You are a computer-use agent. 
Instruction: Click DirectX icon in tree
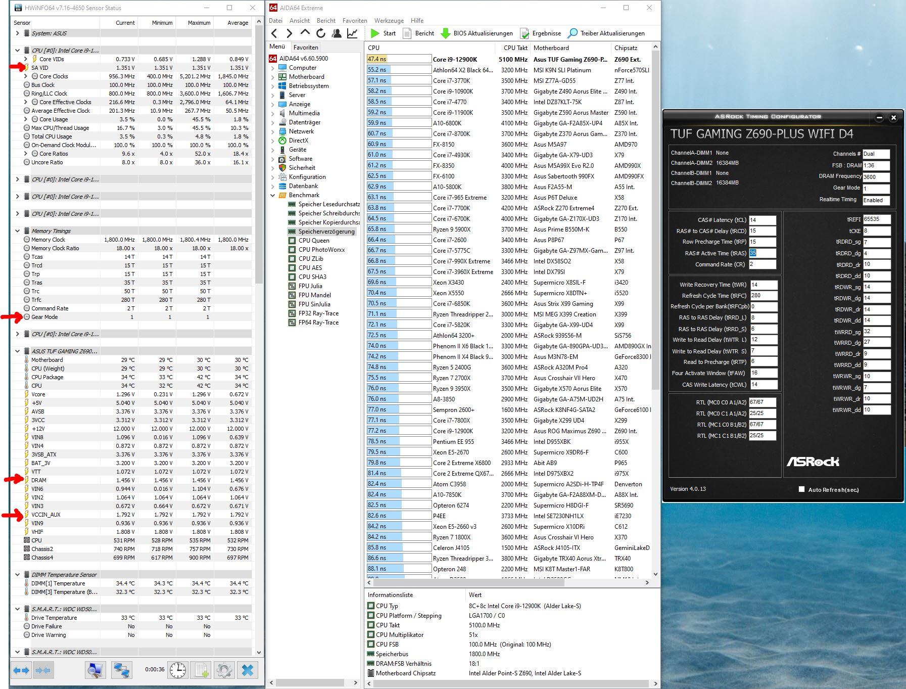(282, 141)
